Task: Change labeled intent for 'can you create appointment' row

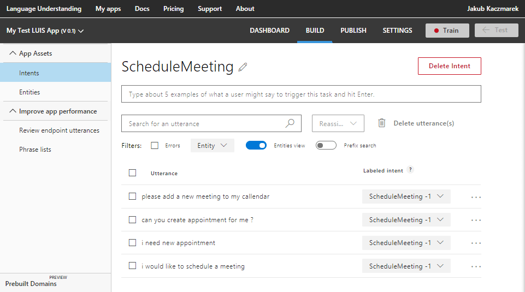Action: click(x=406, y=220)
